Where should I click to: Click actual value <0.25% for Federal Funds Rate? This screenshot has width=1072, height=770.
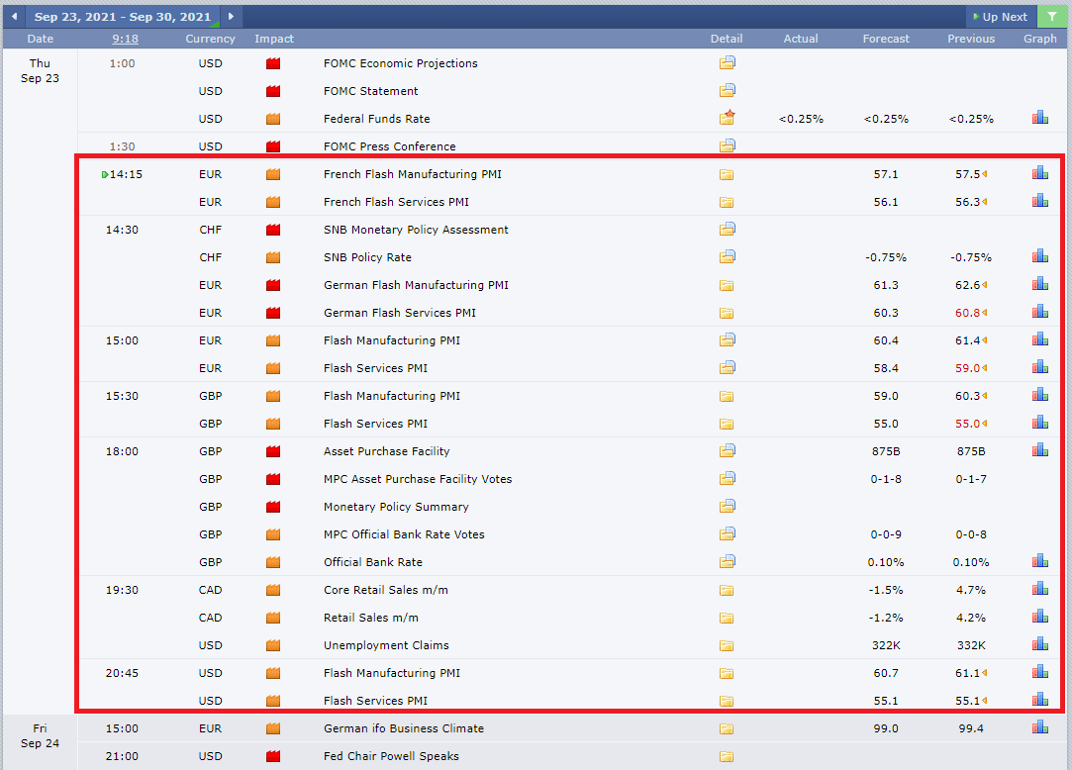(x=801, y=119)
